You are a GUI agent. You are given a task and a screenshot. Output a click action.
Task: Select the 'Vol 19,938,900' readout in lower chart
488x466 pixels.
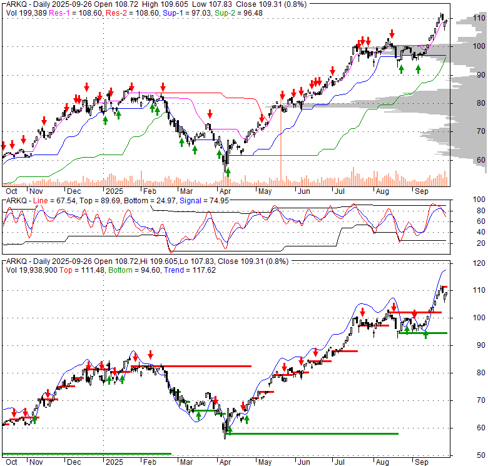coord(31,270)
